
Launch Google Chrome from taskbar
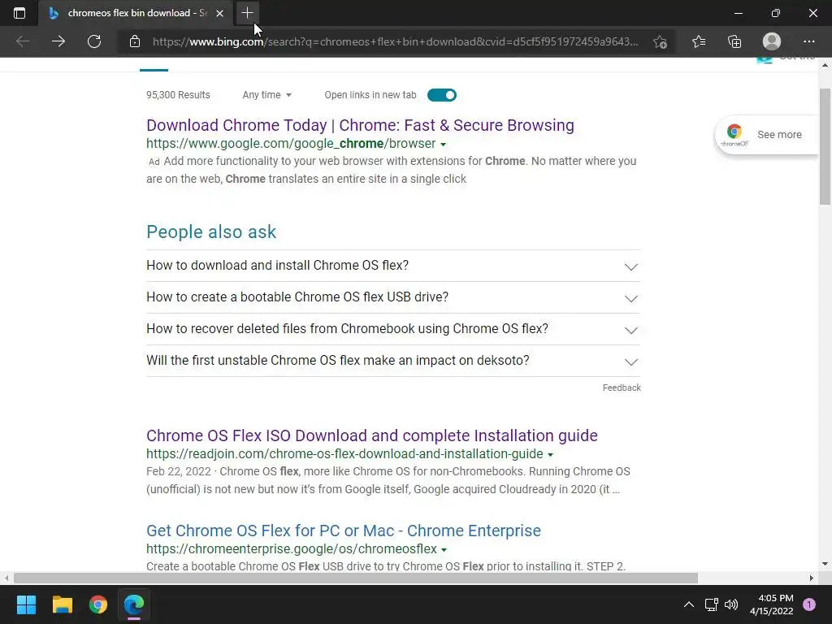pos(98,604)
